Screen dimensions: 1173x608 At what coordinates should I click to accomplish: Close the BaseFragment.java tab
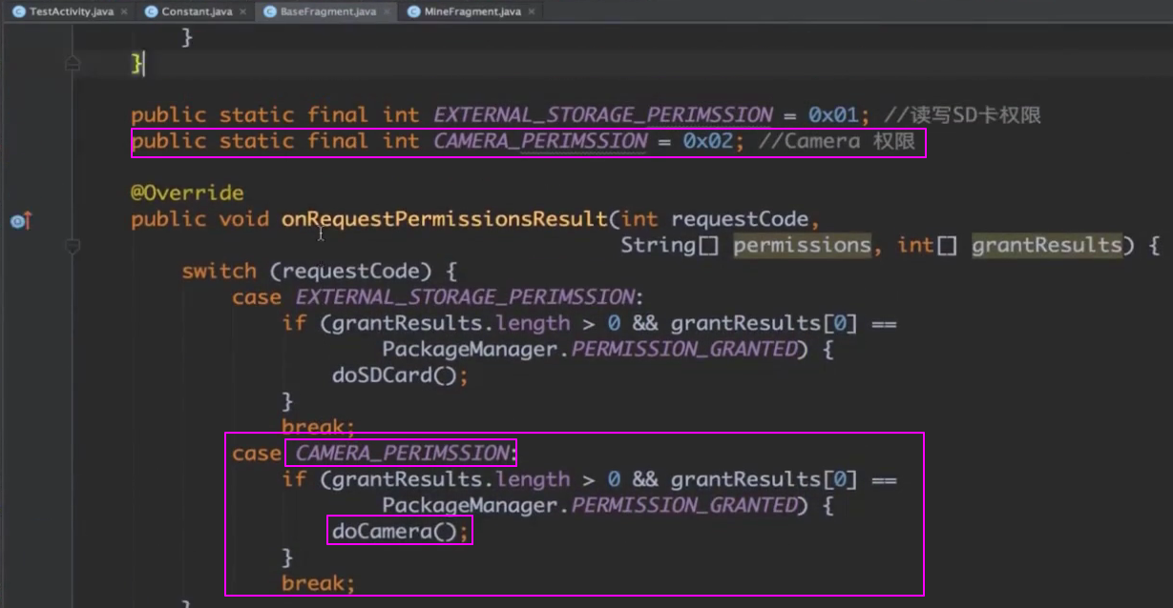pos(387,11)
